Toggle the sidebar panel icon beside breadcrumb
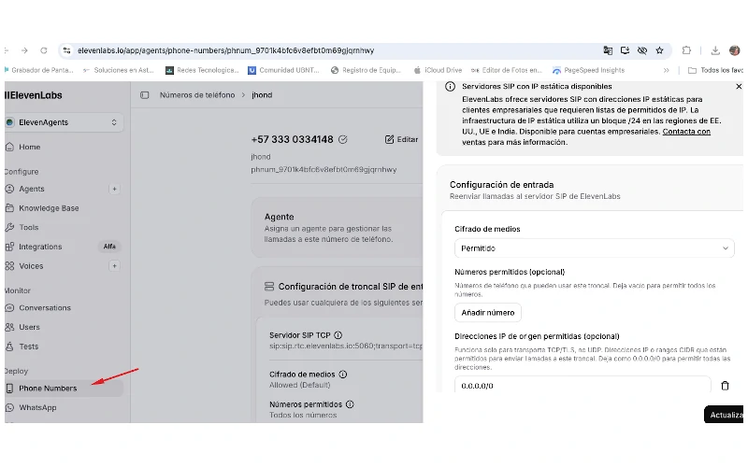Screen dimensions: 748x467 click(x=145, y=95)
